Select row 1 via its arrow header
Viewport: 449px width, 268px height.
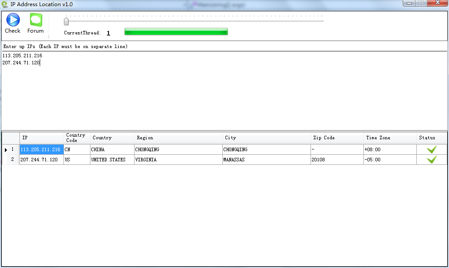coord(10,150)
